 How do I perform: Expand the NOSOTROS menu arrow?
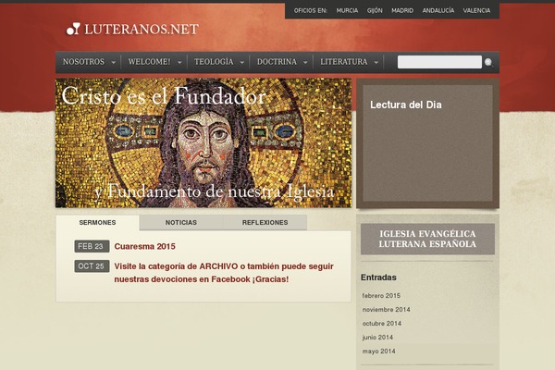pyautogui.click(x=114, y=62)
